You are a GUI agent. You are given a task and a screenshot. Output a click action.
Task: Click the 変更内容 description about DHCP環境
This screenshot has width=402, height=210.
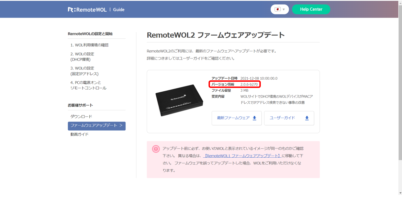click(x=277, y=100)
